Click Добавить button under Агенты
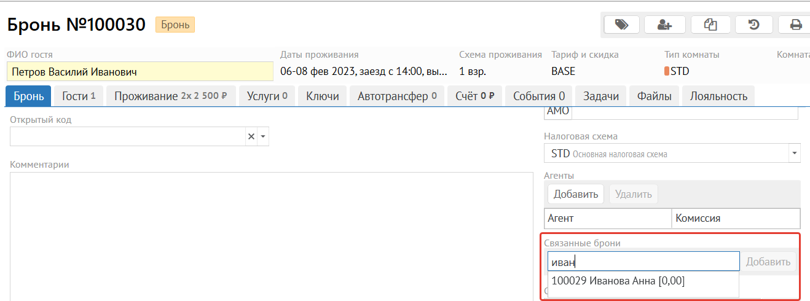Image resolution: width=810 pixels, height=301 pixels. [576, 194]
